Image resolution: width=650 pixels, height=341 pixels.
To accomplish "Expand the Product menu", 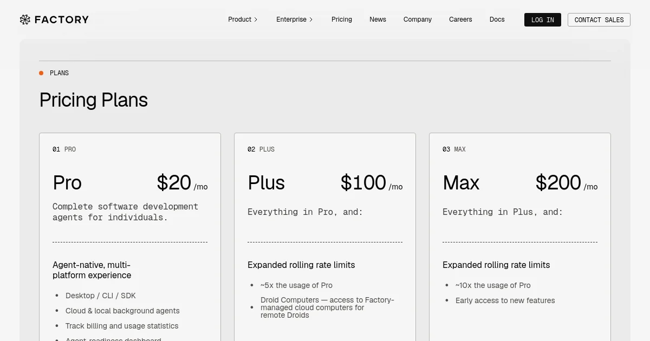I will click(x=243, y=19).
